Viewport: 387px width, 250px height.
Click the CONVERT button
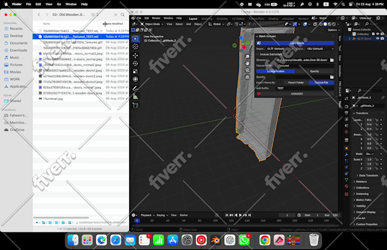297,94
